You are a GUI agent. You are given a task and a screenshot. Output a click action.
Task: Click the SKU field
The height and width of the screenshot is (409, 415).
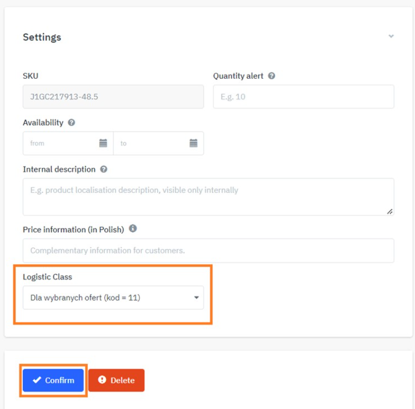click(113, 97)
